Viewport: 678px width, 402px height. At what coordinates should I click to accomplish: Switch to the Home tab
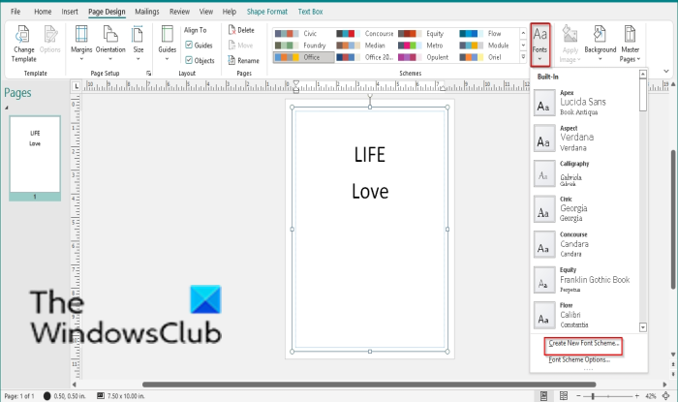click(x=43, y=12)
